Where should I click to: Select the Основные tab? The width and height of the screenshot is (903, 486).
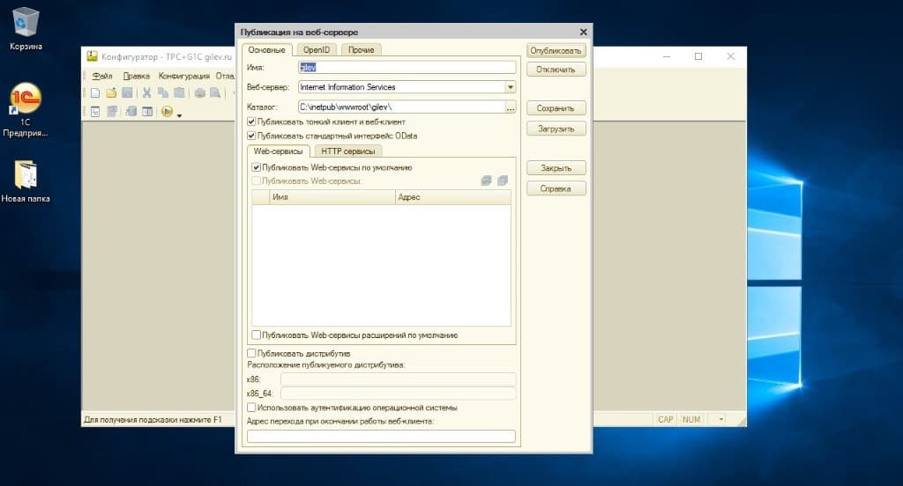coord(266,50)
